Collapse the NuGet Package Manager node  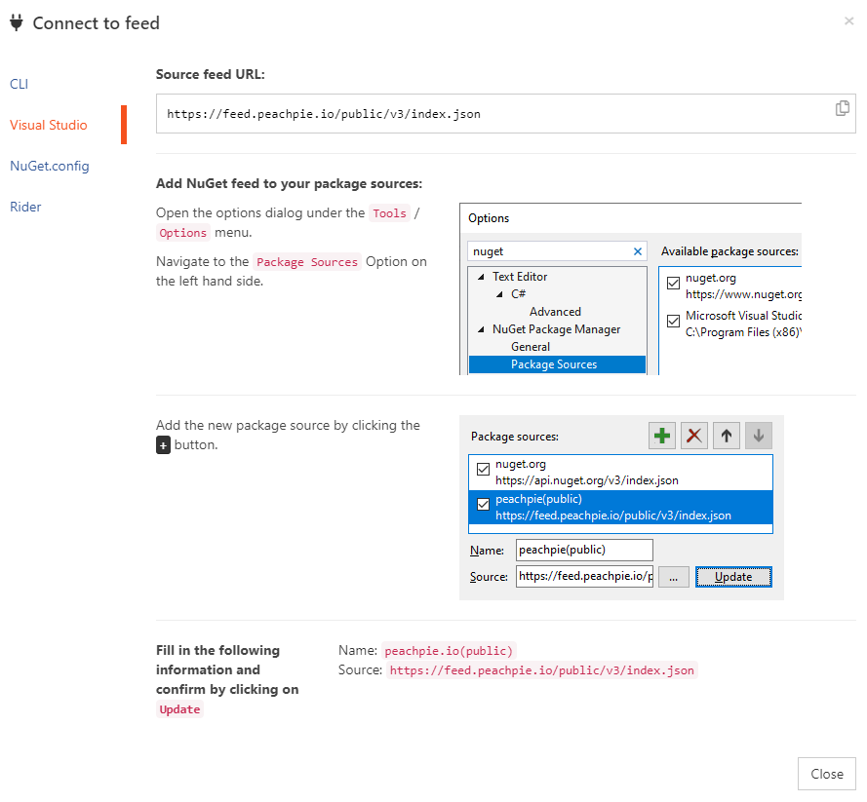tap(481, 329)
